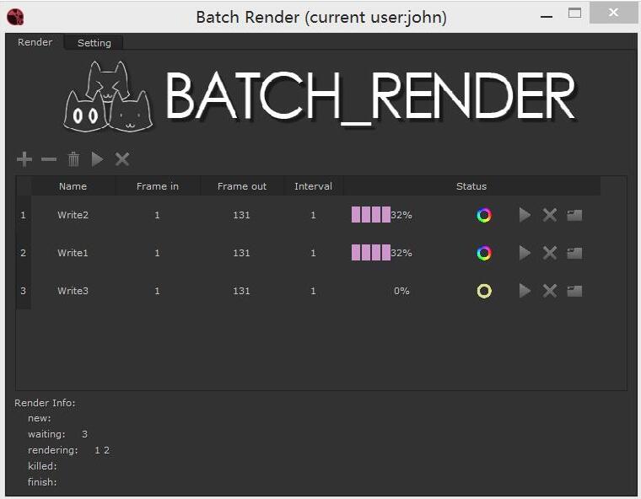This screenshot has width=641, height=499.
Task: Close the Batch Render window
Action: coord(613,13)
